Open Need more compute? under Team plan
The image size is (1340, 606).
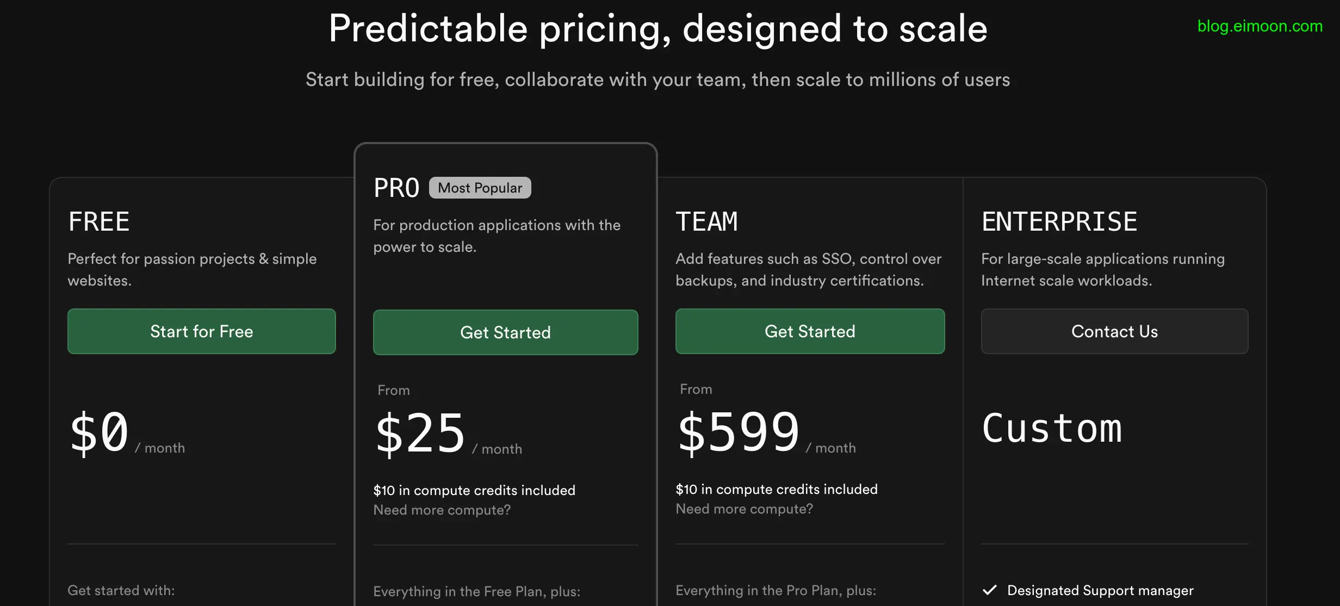click(x=744, y=509)
